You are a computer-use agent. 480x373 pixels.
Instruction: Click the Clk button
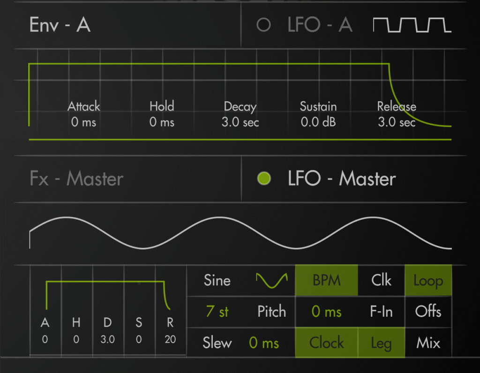point(381,280)
